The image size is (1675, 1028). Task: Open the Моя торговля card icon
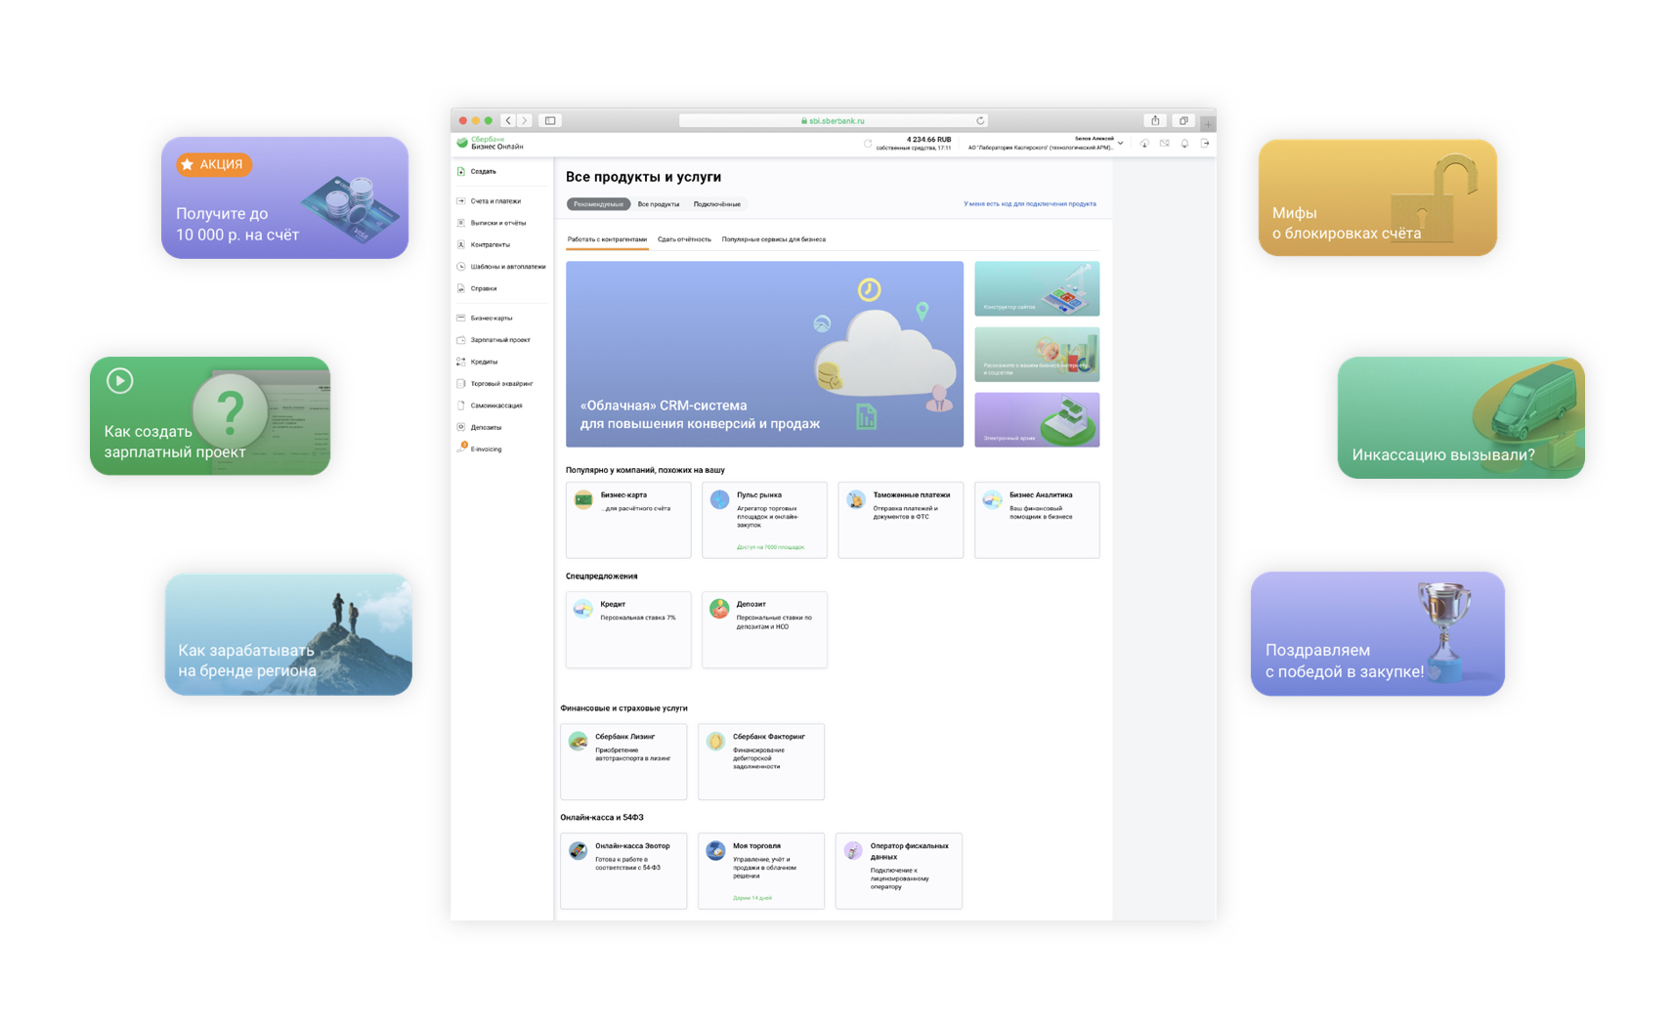pos(716,851)
